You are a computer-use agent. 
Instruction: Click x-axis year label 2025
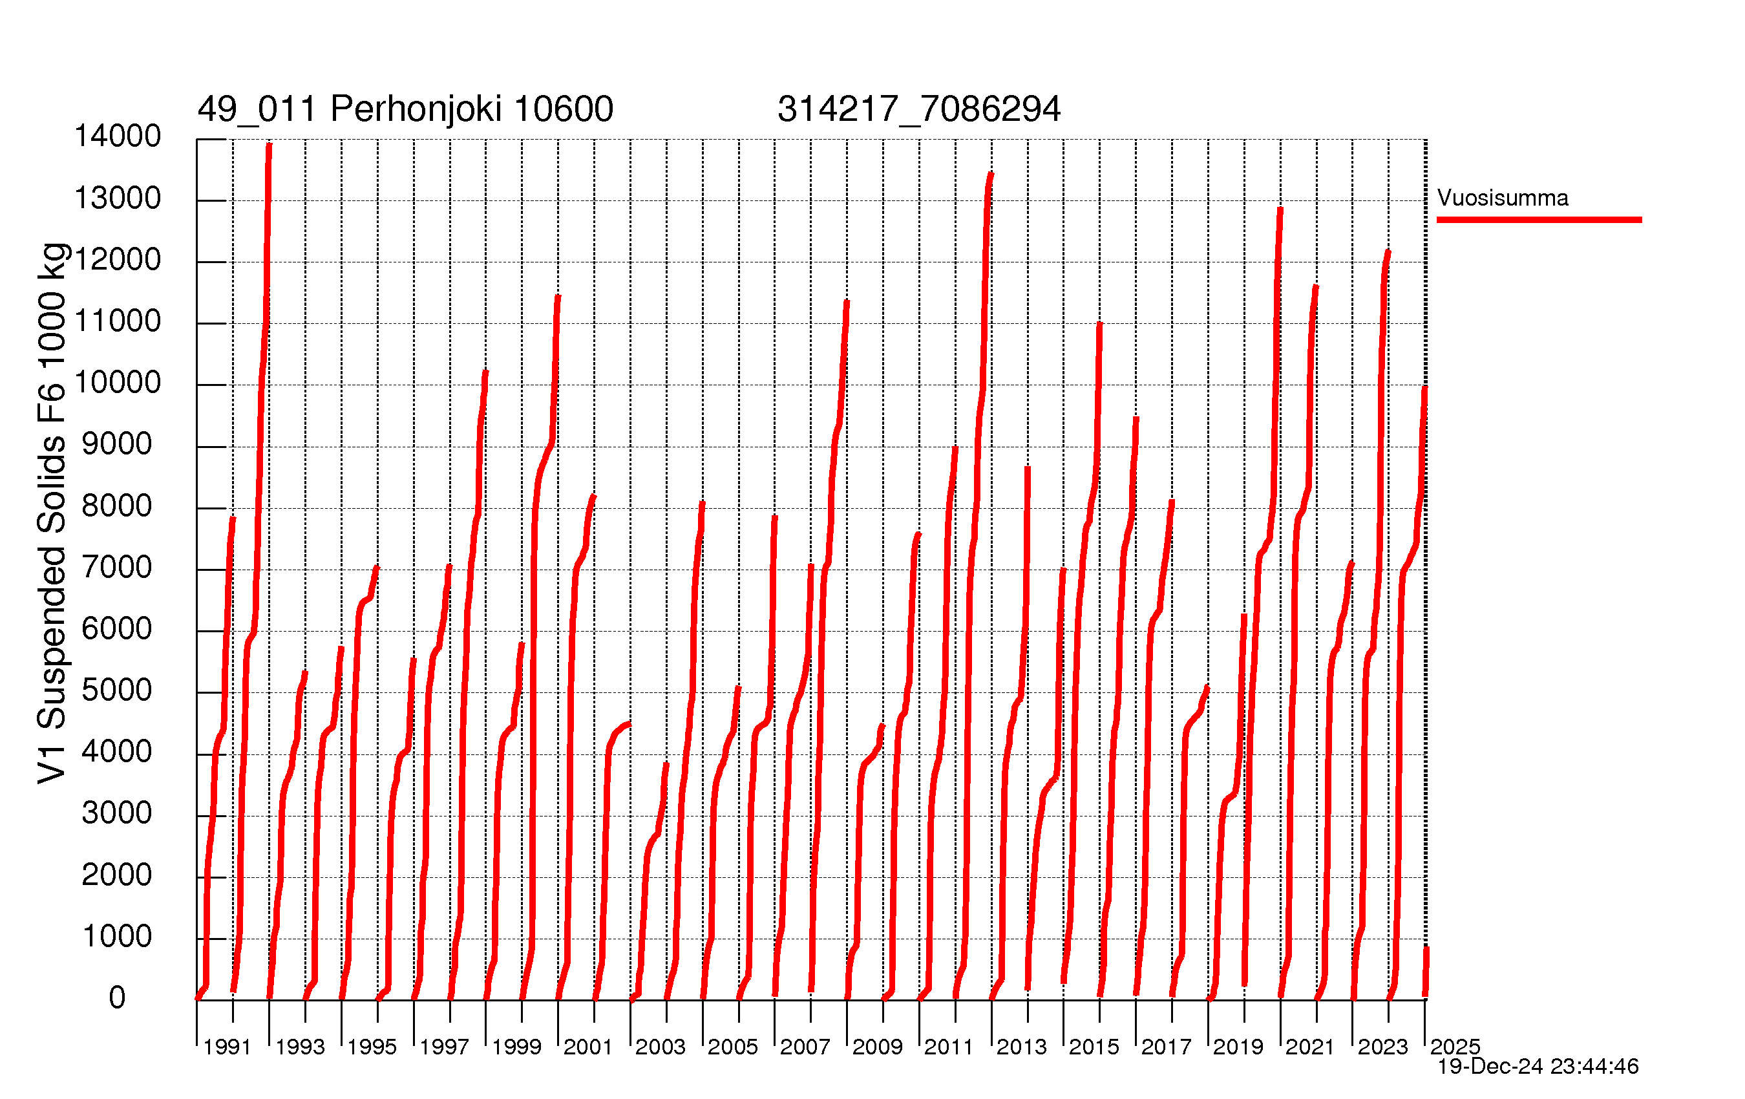[x=1454, y=1047]
